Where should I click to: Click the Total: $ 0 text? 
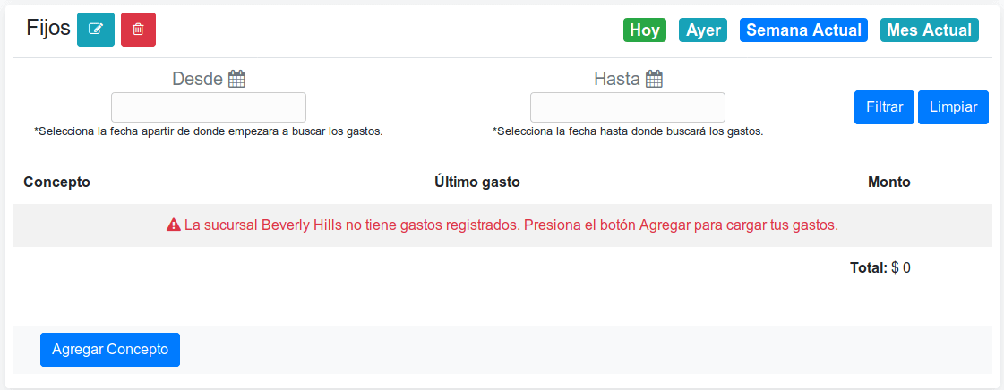(880, 267)
